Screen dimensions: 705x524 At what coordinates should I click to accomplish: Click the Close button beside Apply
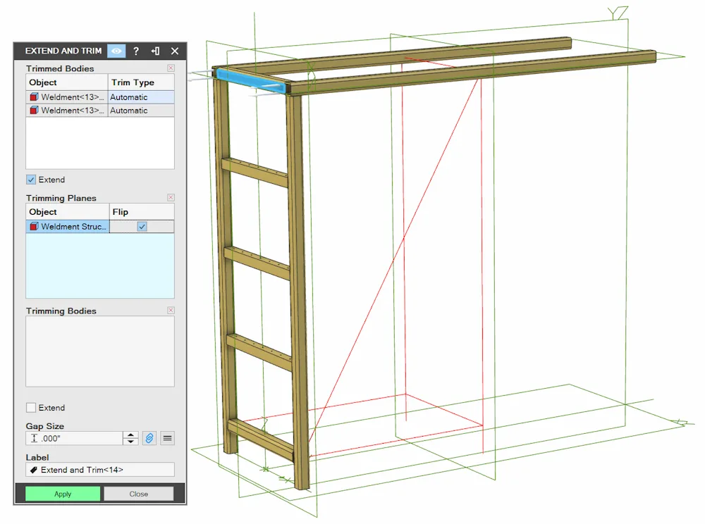click(x=138, y=494)
